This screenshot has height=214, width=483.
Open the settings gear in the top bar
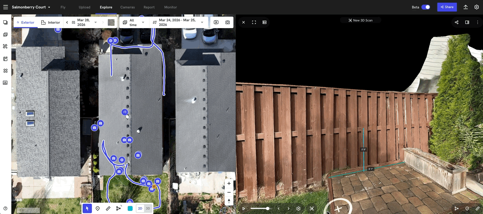(x=476, y=7)
